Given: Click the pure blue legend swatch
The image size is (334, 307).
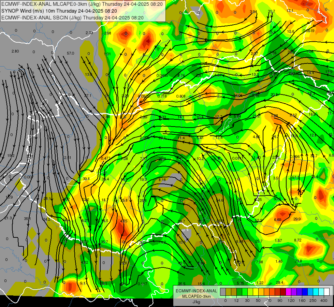Looking at the screenshot, I should coord(305,292).
